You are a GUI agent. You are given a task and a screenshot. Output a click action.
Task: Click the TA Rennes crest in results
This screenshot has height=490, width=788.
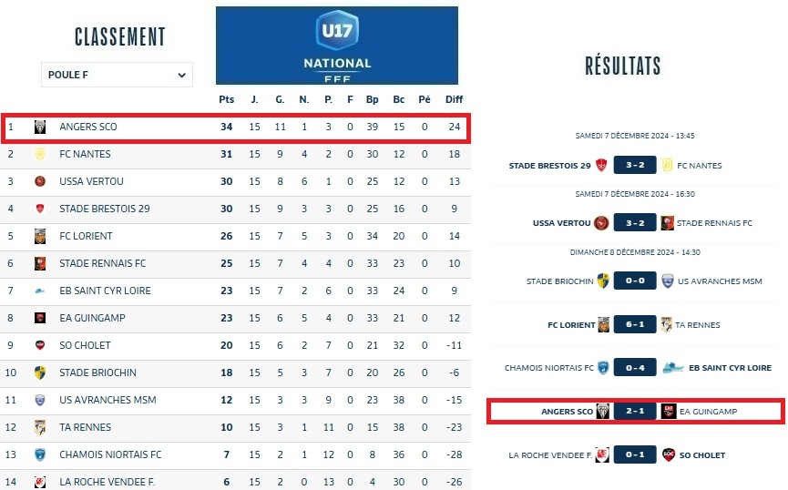click(x=668, y=325)
